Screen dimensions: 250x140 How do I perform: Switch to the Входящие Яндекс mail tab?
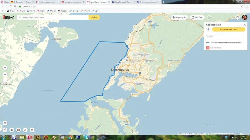(22, 2)
